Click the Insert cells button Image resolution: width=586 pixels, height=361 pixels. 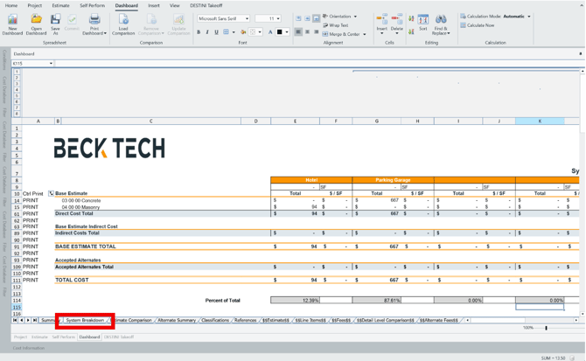381,22
